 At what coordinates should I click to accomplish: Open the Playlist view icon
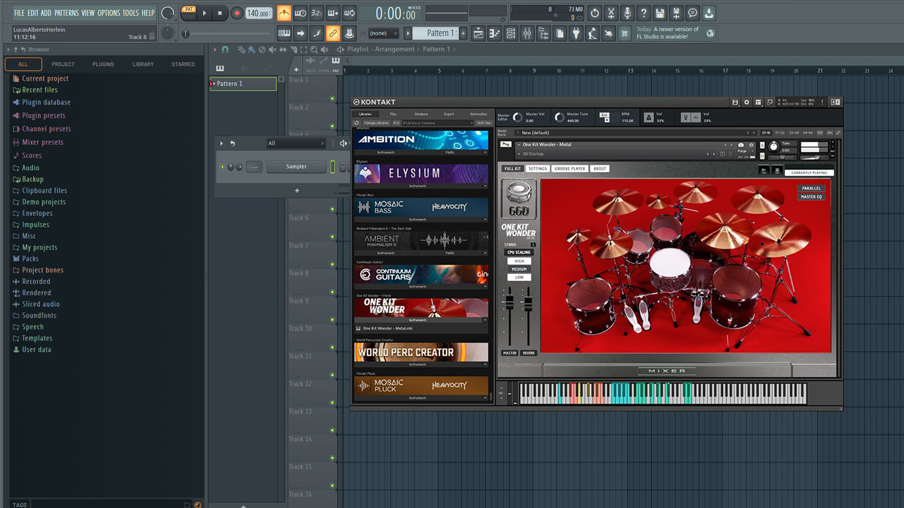(x=478, y=33)
